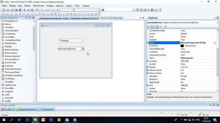The height and width of the screenshot is (123, 220).
Task: Click the Open File folder icon
Action: 12,10
